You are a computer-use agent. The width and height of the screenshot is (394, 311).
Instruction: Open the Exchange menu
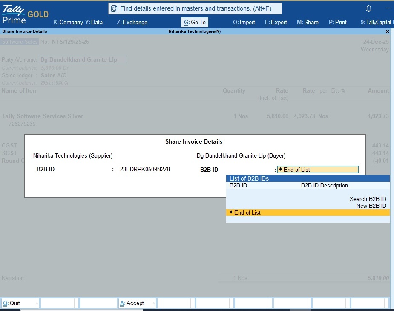coord(132,22)
